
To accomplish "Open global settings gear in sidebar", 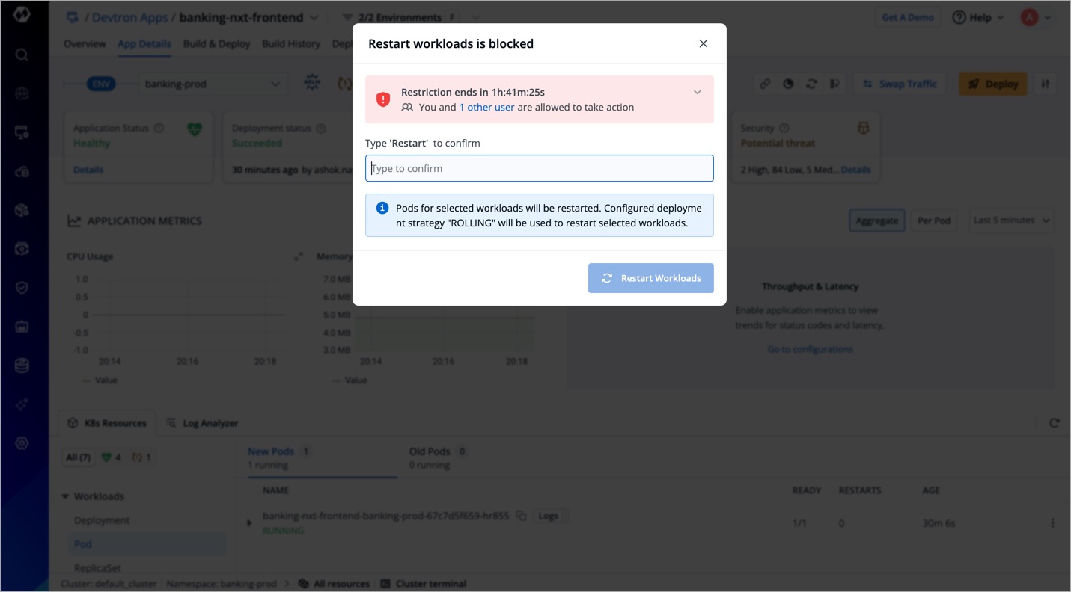I will [x=22, y=443].
